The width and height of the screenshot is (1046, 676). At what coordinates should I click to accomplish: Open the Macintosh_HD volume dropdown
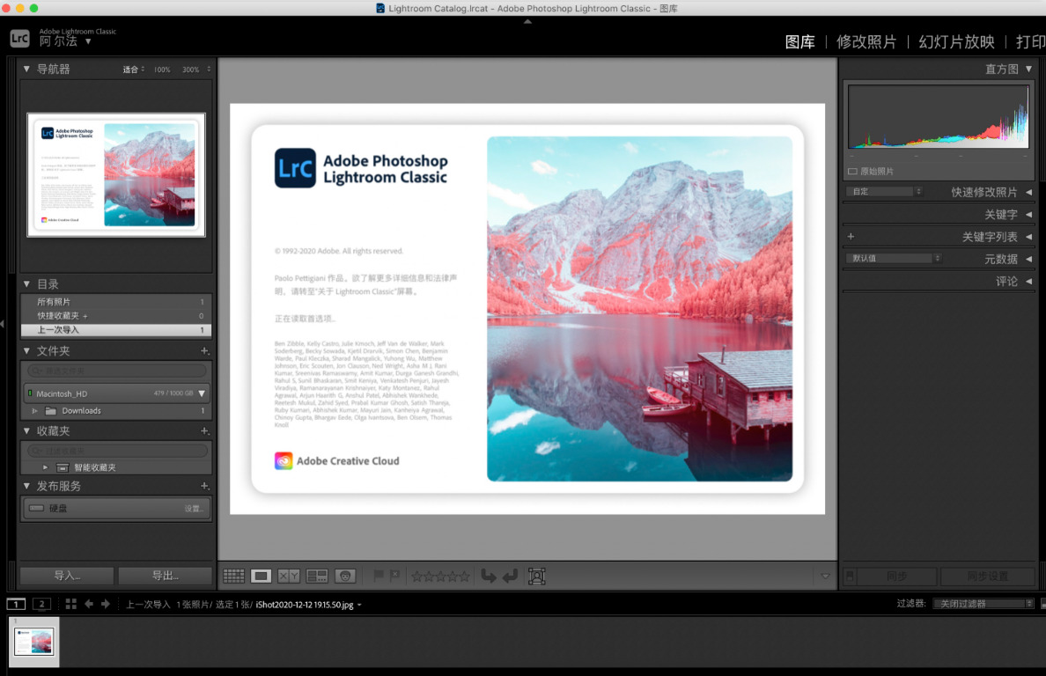(x=202, y=394)
